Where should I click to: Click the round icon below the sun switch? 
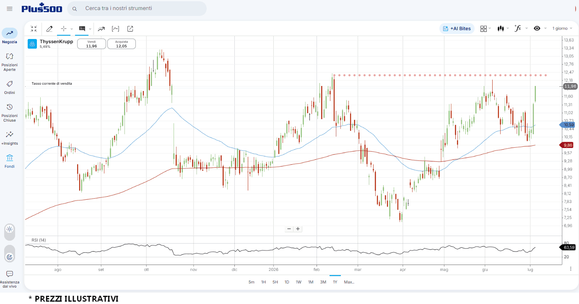[x=10, y=257]
